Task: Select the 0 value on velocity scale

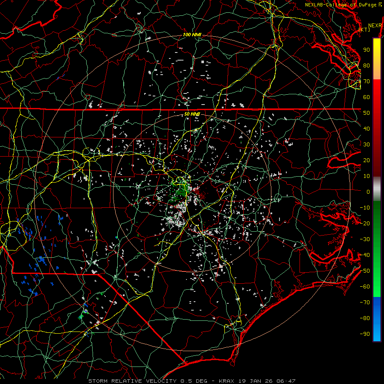Action: pyautogui.click(x=368, y=192)
